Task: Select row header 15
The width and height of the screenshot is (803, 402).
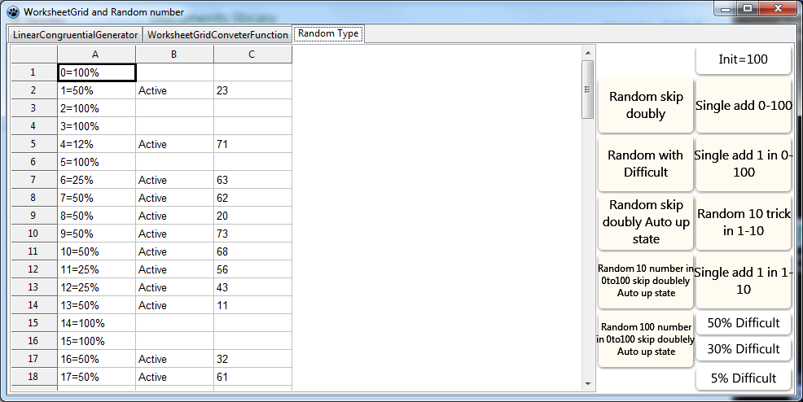Action: 34,323
